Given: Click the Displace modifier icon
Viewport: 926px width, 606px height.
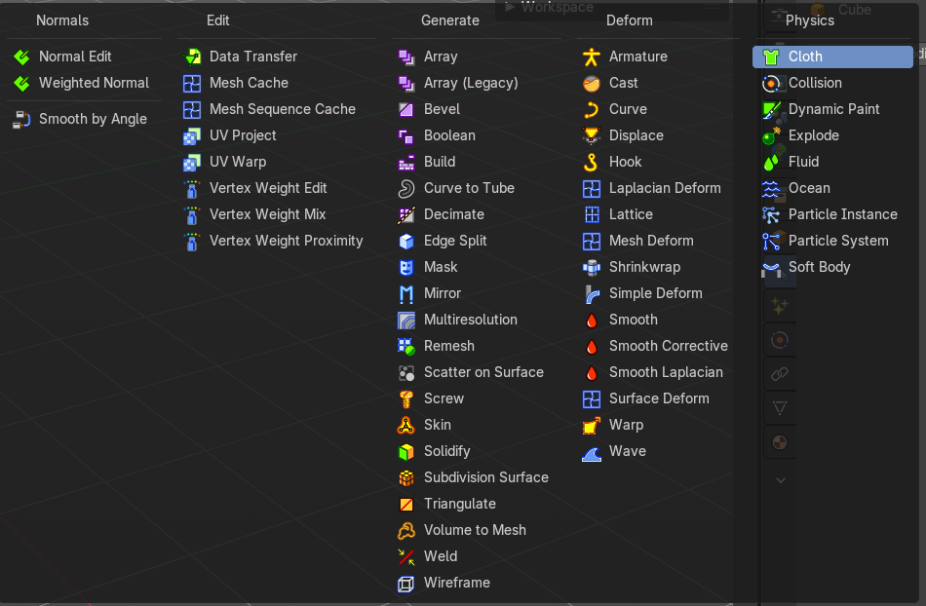Looking at the screenshot, I should pyautogui.click(x=591, y=135).
